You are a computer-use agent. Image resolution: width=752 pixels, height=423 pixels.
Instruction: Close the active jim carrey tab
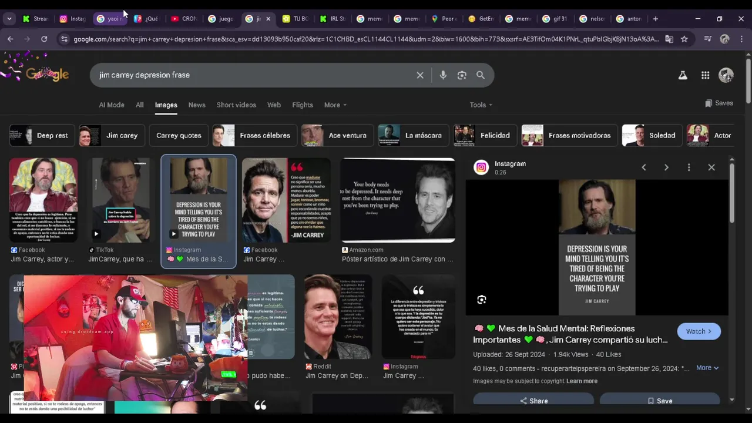pyautogui.click(x=268, y=19)
